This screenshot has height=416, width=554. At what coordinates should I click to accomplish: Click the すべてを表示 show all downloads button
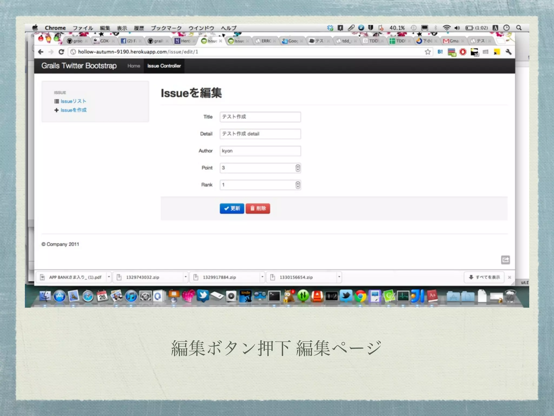484,277
